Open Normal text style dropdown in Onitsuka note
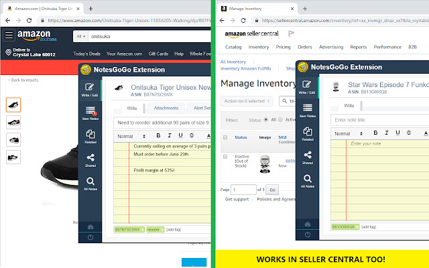Viewport: 429px width, 268px height. 131,136
